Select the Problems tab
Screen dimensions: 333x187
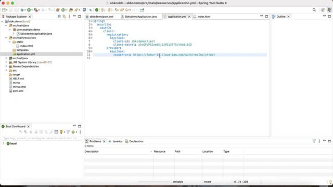click(95, 141)
